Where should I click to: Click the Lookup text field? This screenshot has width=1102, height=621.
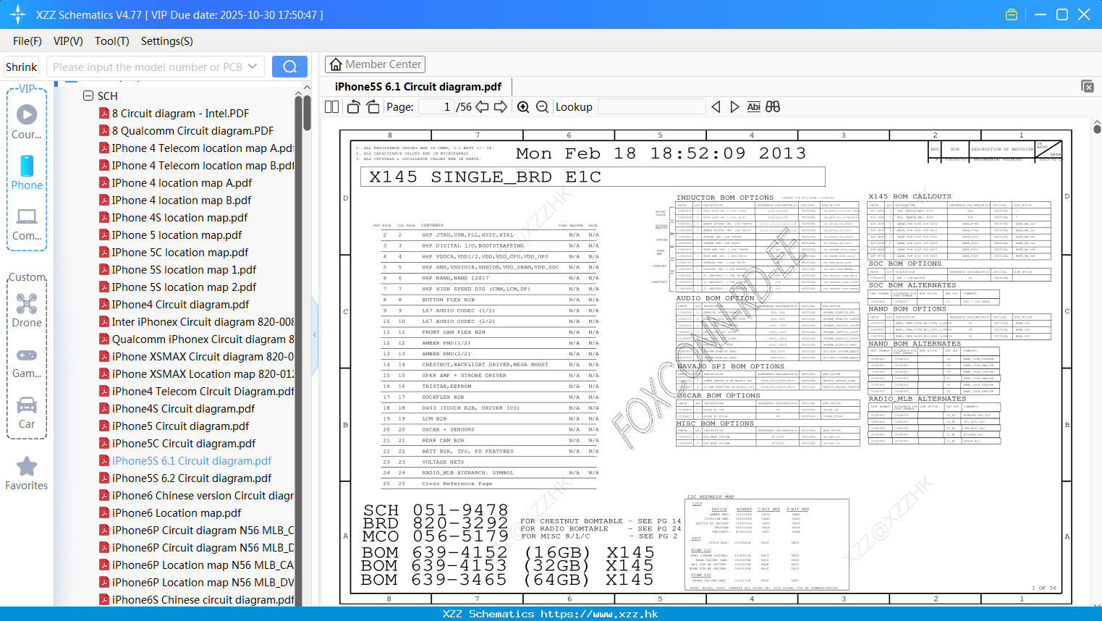(x=651, y=106)
